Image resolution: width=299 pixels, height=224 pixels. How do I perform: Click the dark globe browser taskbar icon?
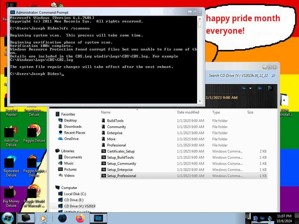click(62, 218)
